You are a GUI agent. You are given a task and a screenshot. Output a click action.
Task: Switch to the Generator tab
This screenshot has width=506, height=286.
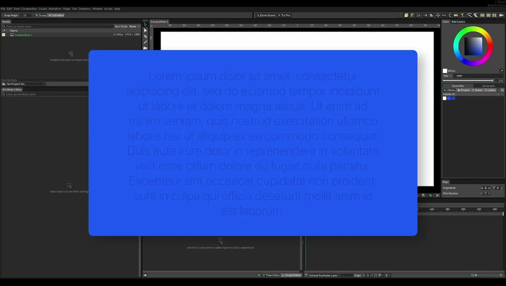tap(488, 86)
